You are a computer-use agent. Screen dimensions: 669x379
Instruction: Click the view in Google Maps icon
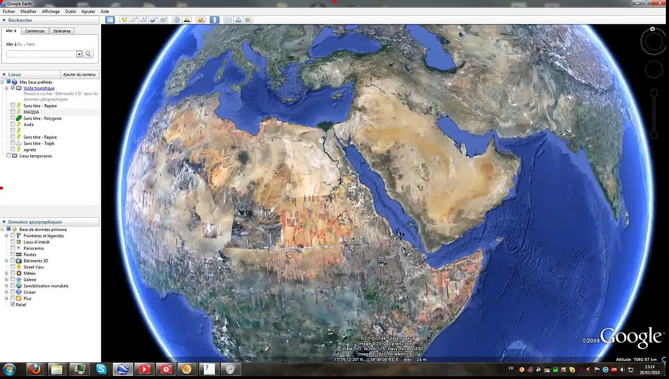tap(248, 20)
